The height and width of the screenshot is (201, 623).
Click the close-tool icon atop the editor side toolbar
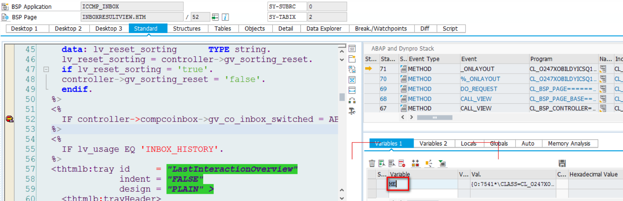click(x=352, y=49)
